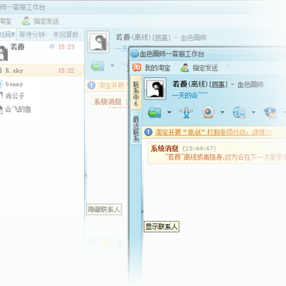Click the 15:22 time in R.sky's row
Image resolution: width=286 pixels, height=286 pixels.
66,71
